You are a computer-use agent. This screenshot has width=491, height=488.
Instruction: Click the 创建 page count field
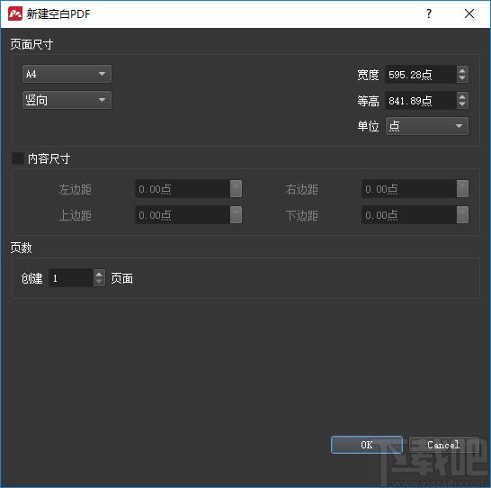[71, 278]
